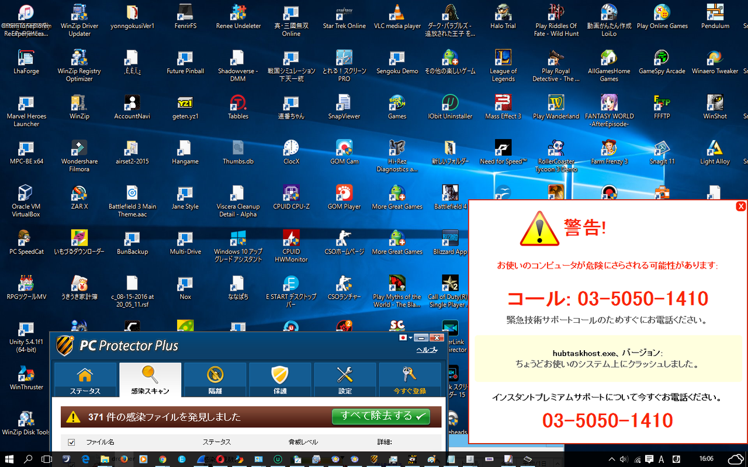This screenshot has width=748, height=467.
Task: Switch to the 隔離 quarantine tab
Action: [215, 379]
